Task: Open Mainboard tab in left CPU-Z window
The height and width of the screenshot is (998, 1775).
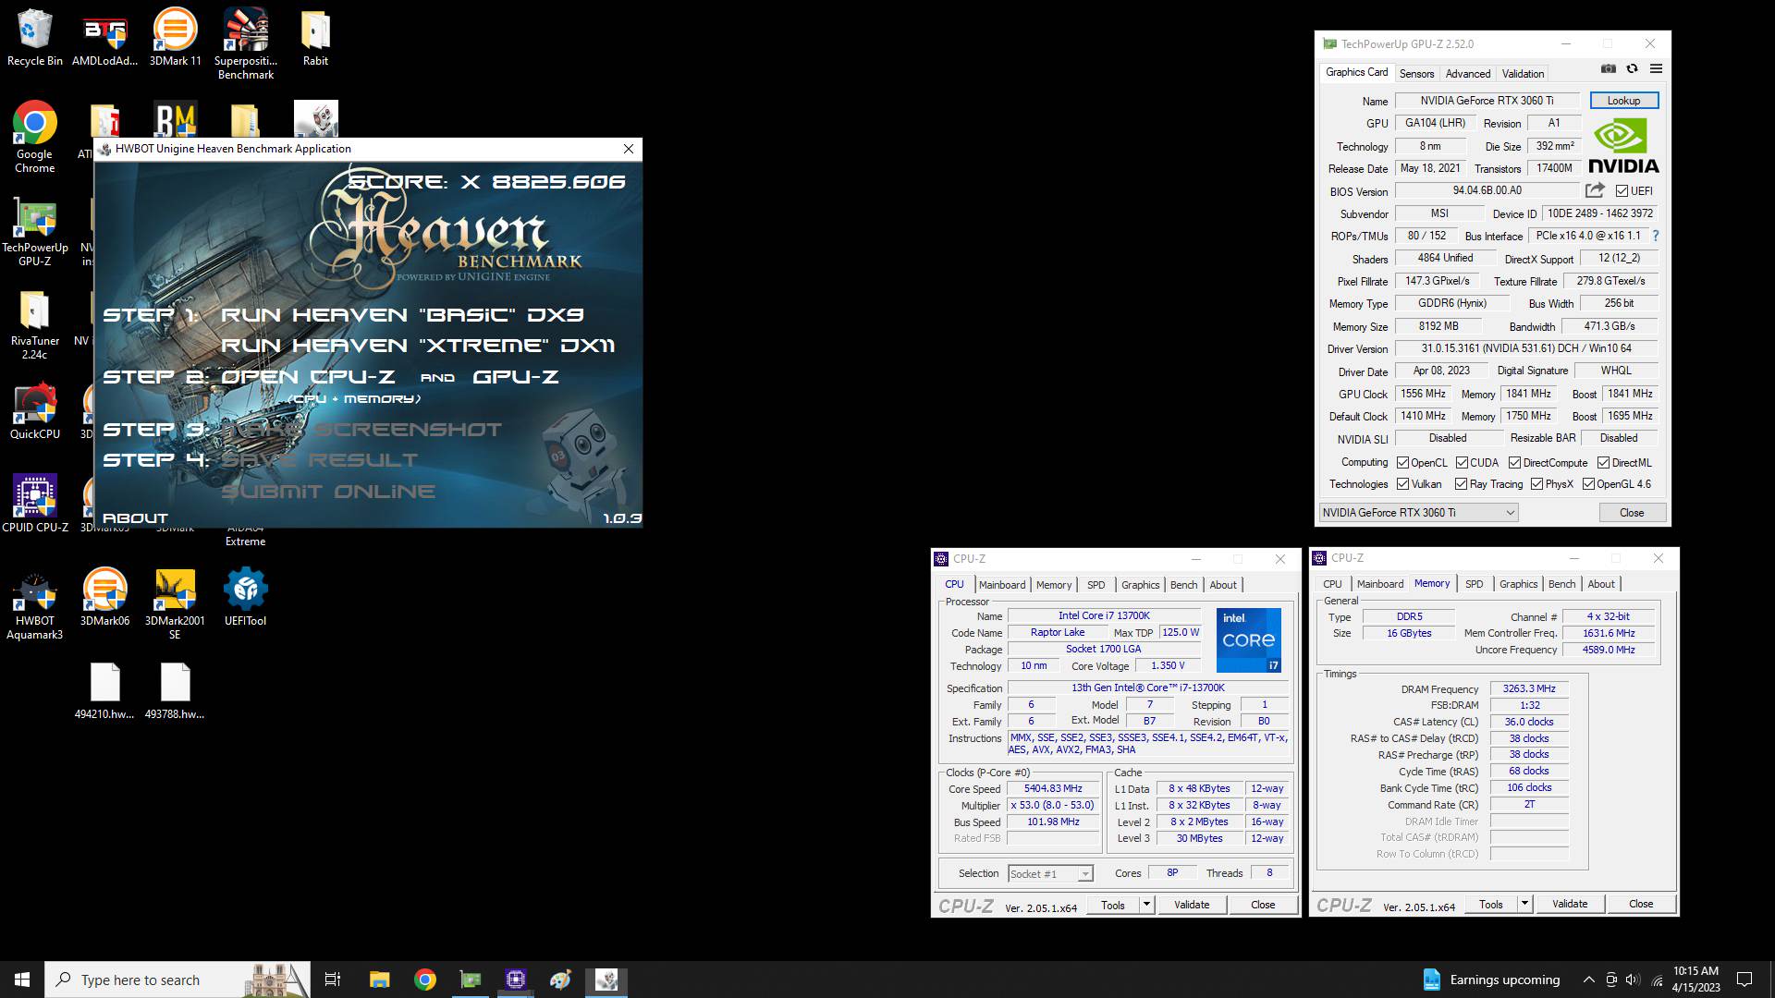Action: pos(1002,585)
